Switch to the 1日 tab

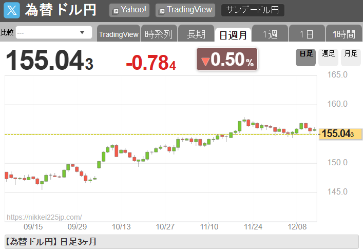(307, 34)
